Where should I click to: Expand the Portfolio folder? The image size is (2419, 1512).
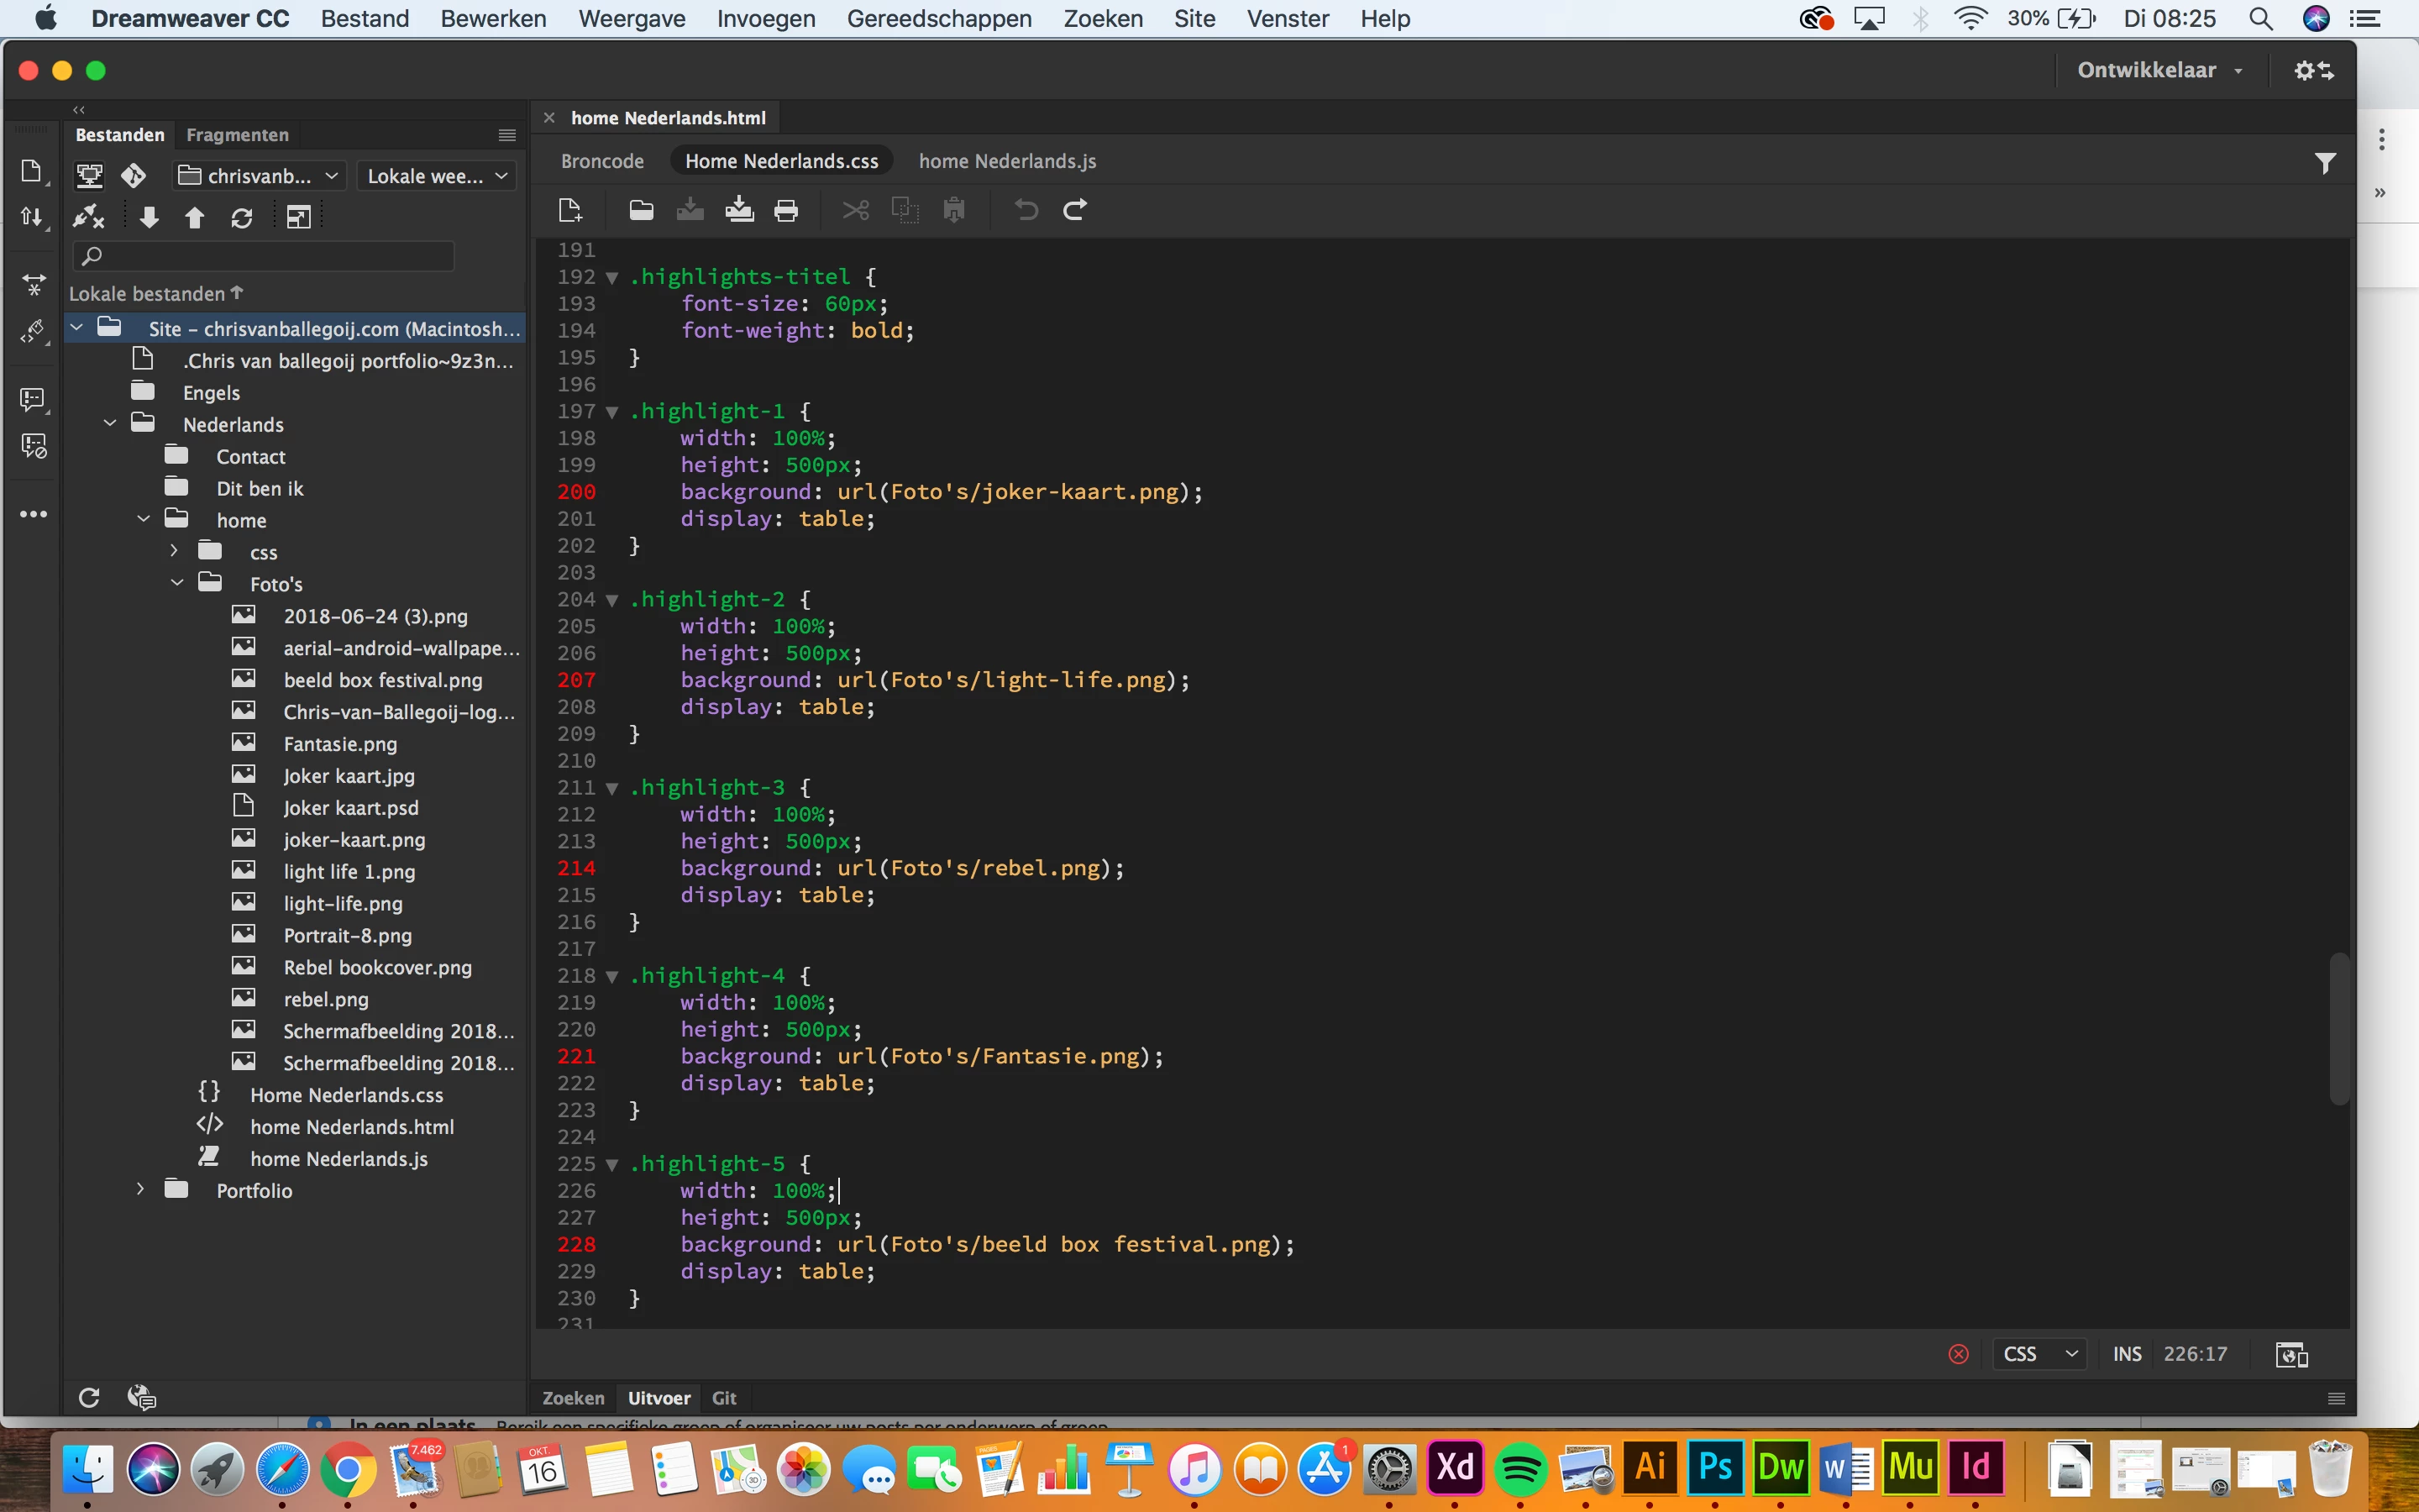[x=141, y=1189]
